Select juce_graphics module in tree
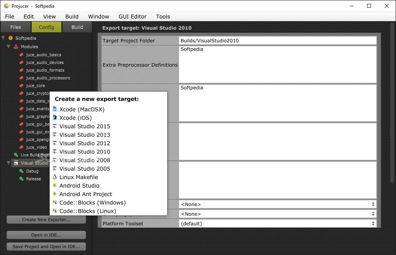This screenshot has height=255, width=396. pyautogui.click(x=37, y=116)
